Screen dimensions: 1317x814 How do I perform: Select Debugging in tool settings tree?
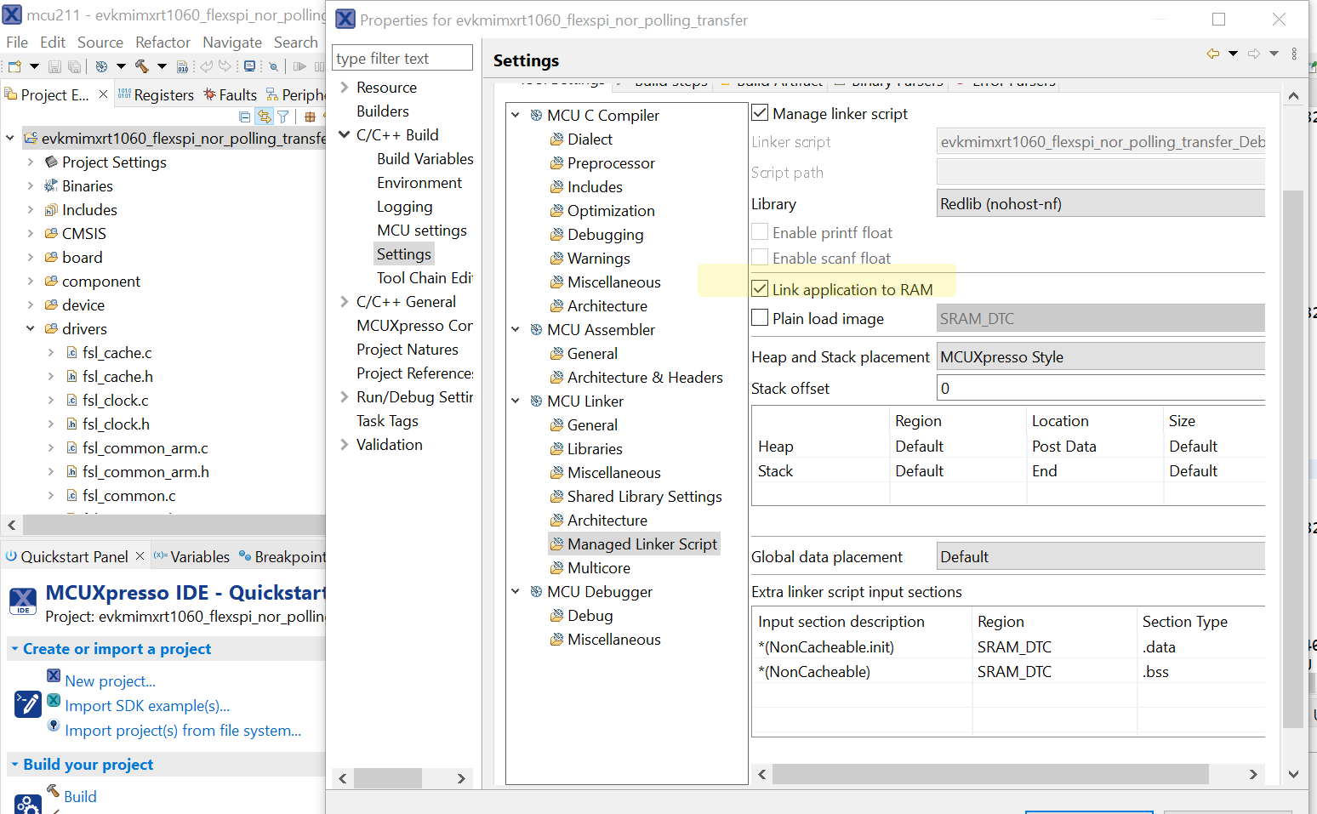(x=605, y=235)
